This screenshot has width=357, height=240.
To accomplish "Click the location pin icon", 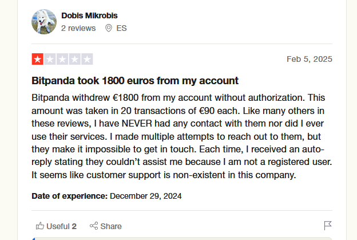I will point(109,27).
